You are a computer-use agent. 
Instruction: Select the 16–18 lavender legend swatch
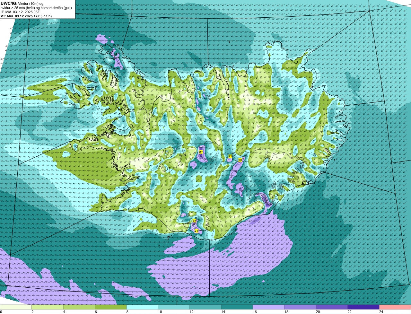[269, 307]
